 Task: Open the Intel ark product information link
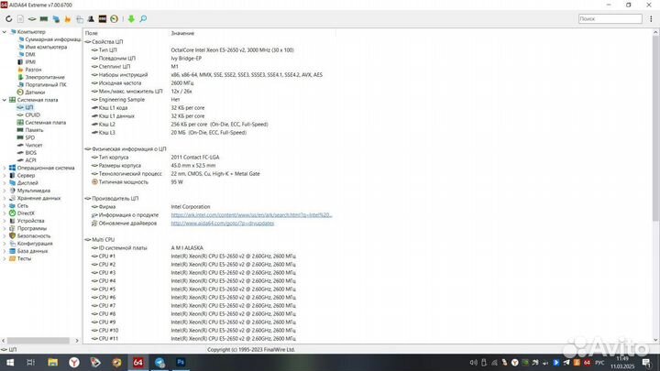[250, 215]
